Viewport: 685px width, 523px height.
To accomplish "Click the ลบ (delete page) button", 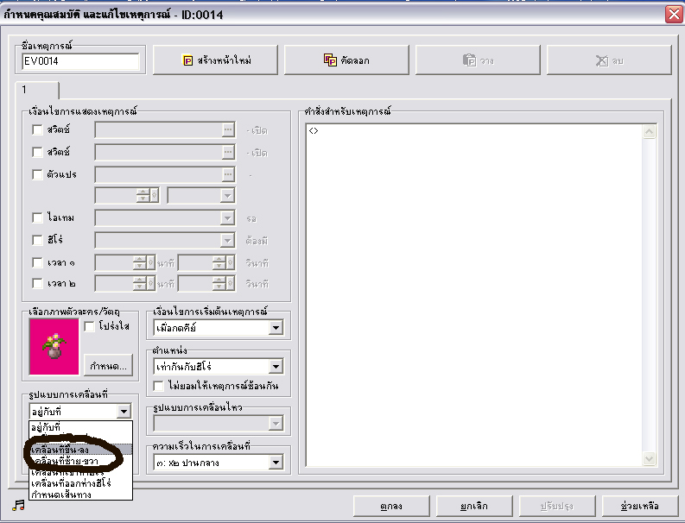I will 609,60.
